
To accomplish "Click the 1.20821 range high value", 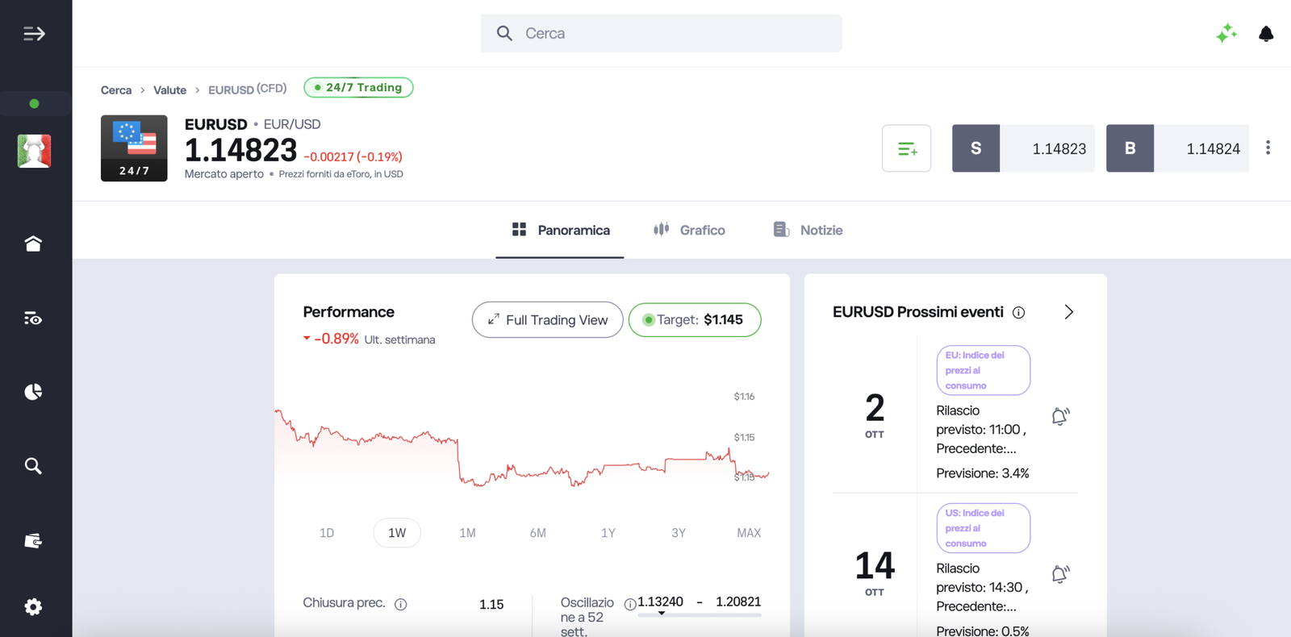I will coord(738,602).
